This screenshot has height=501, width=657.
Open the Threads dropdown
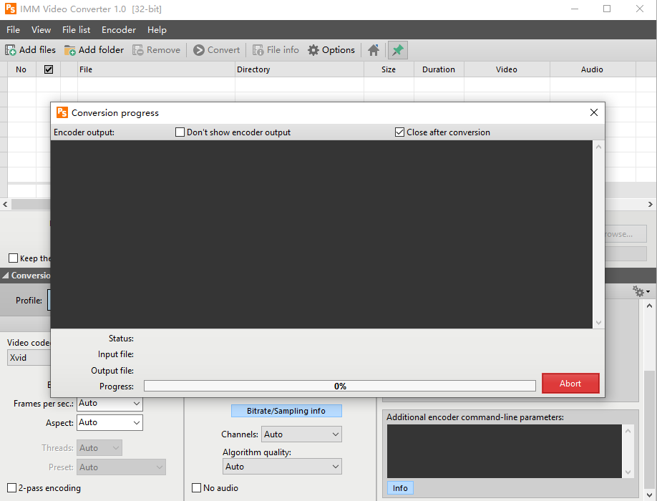pyautogui.click(x=99, y=448)
